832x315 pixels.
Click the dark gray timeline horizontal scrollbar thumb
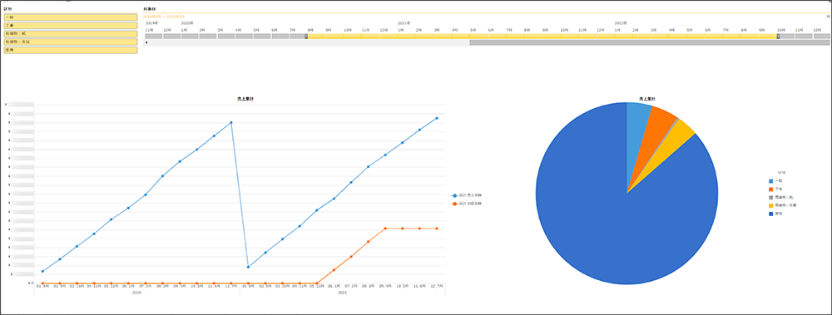point(649,42)
